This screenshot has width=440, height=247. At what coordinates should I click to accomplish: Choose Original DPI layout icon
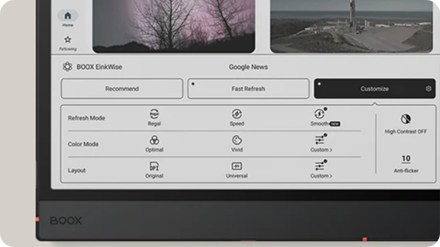tap(154, 166)
